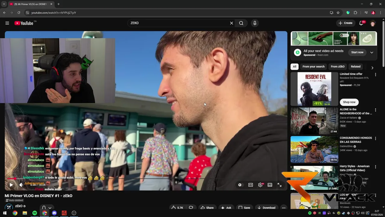Open CONSUMIENDO HONGOS EN LAS SIERRAS thumbnail
The image size is (385, 217).
point(314,149)
